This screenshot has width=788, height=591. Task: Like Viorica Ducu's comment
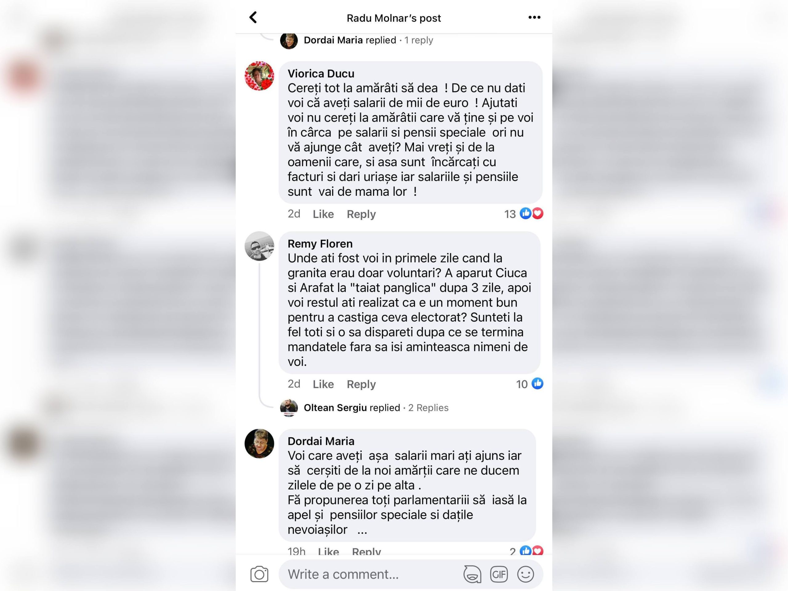coord(323,214)
